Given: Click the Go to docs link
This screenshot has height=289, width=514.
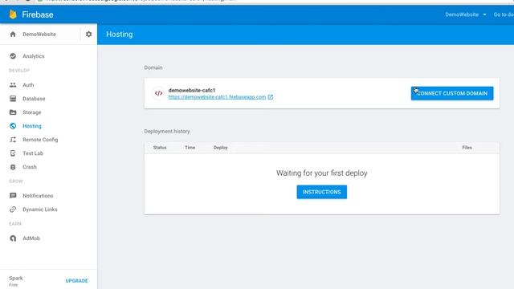Looking at the screenshot, I should 504,14.
